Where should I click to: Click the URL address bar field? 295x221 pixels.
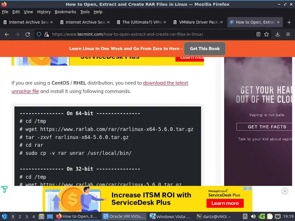point(152,35)
